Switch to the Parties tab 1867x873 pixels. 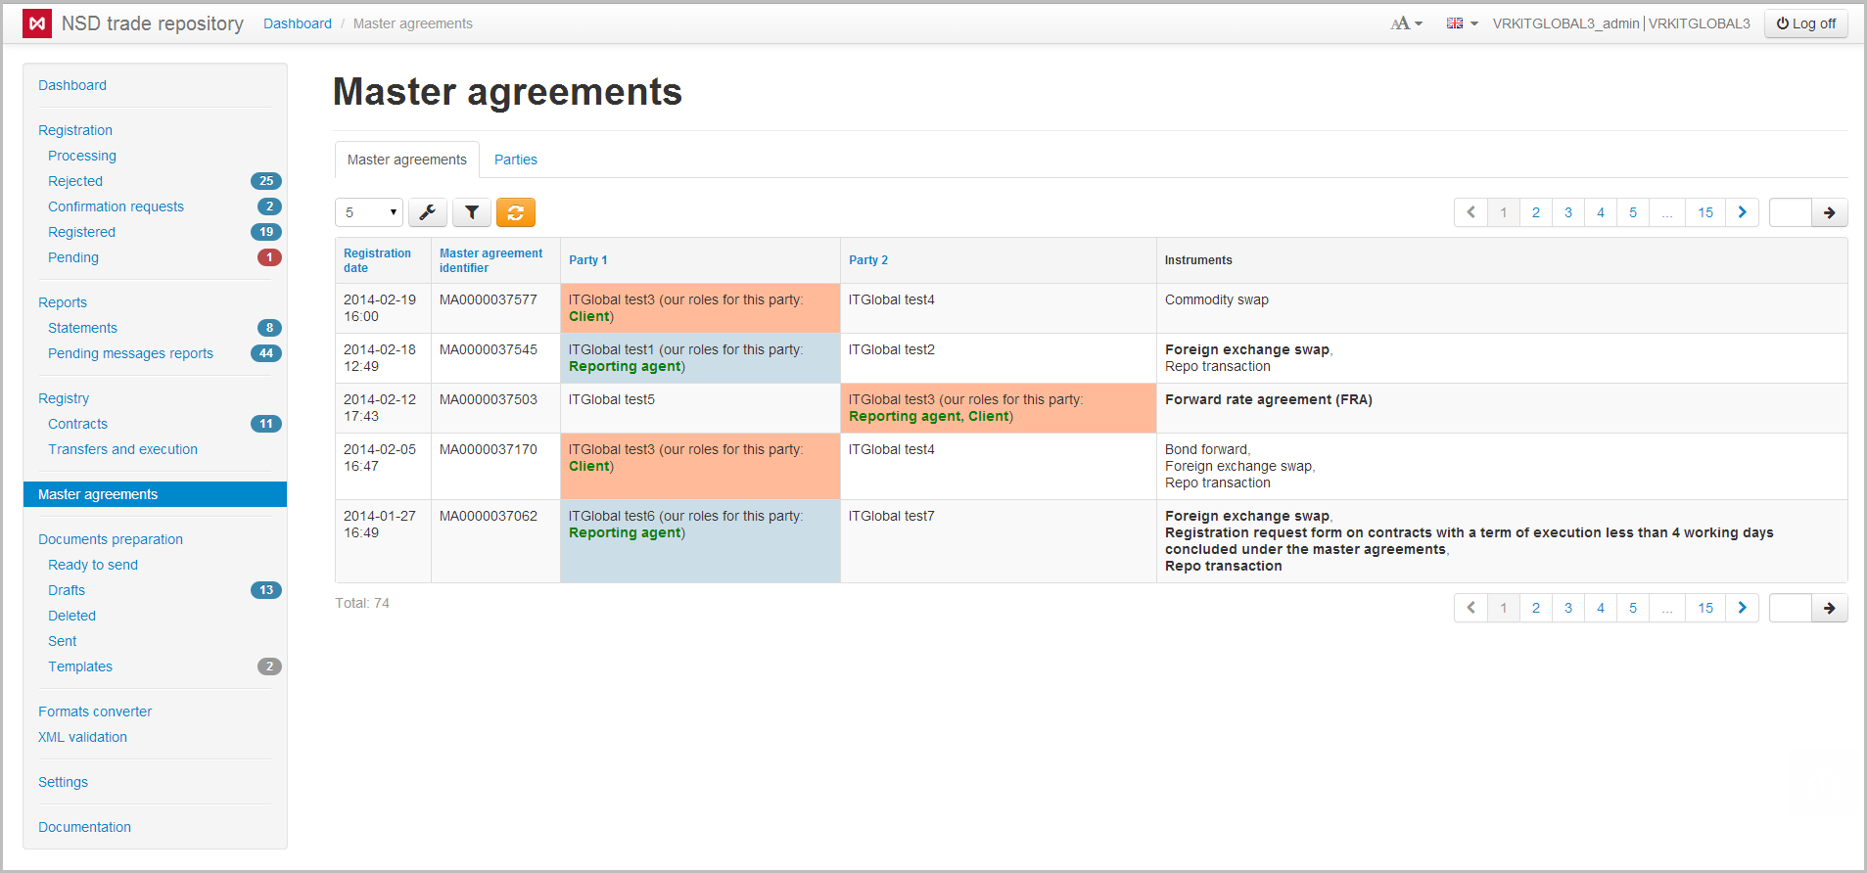pyautogui.click(x=515, y=160)
